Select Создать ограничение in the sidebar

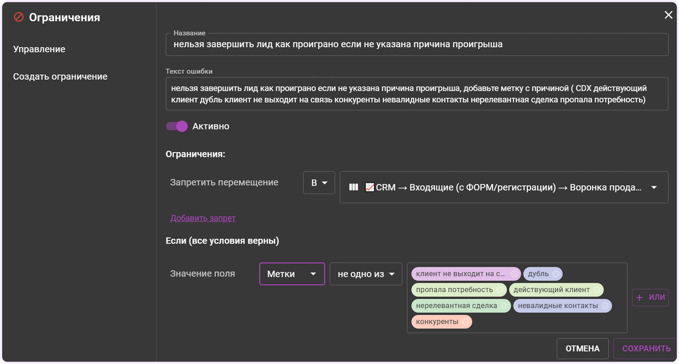(x=60, y=76)
